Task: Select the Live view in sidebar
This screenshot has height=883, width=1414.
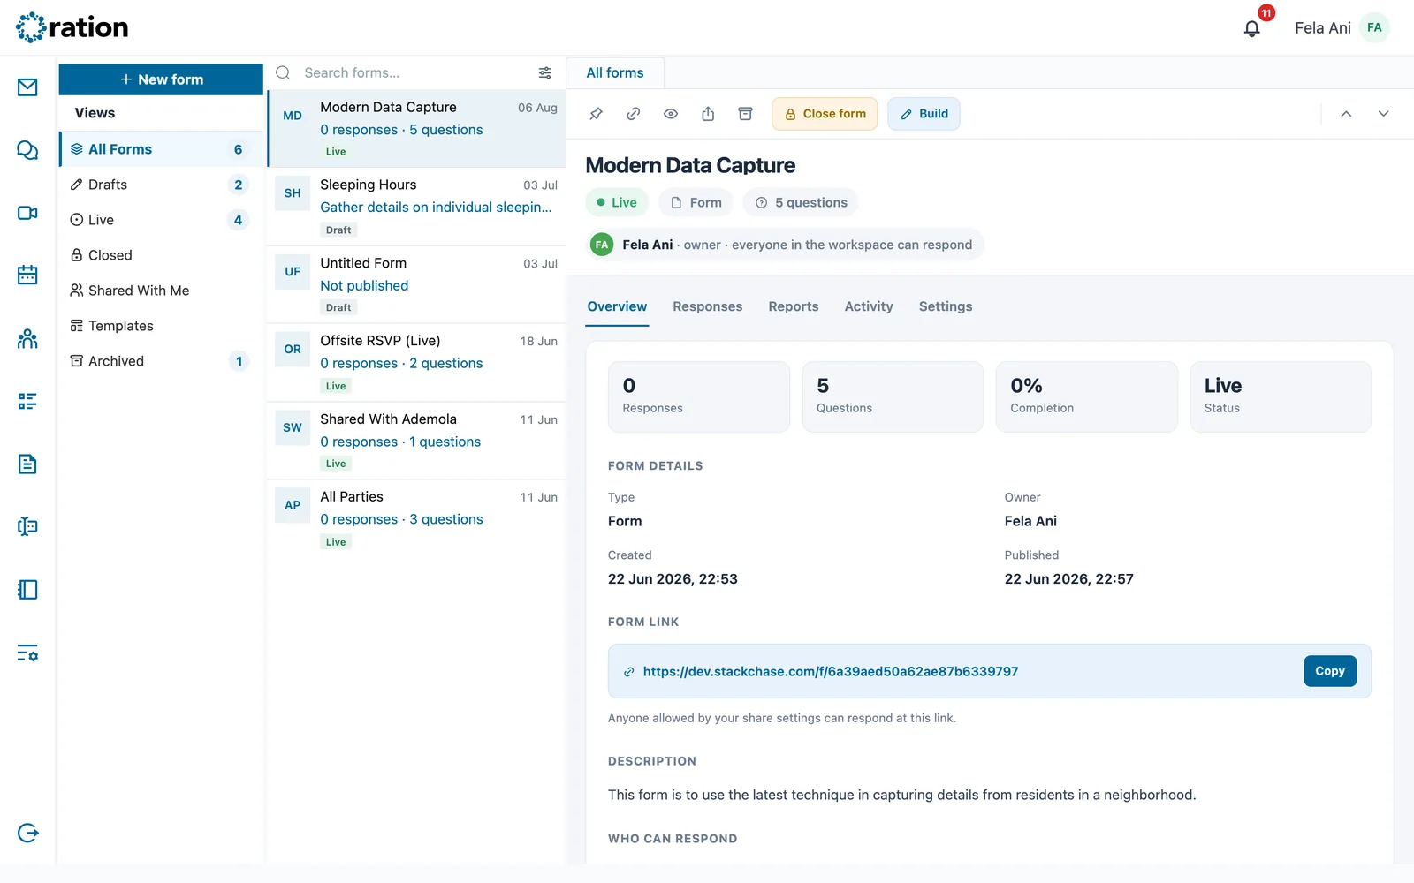Action: 161,220
